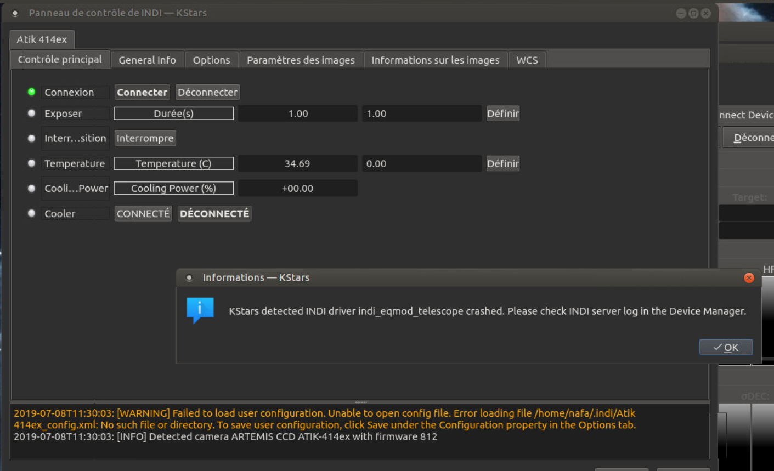Click the blue information icon in the dialog

coord(200,310)
